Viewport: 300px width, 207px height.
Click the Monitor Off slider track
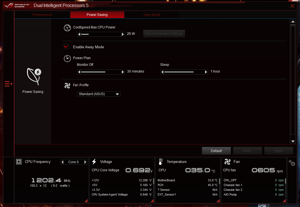point(101,72)
